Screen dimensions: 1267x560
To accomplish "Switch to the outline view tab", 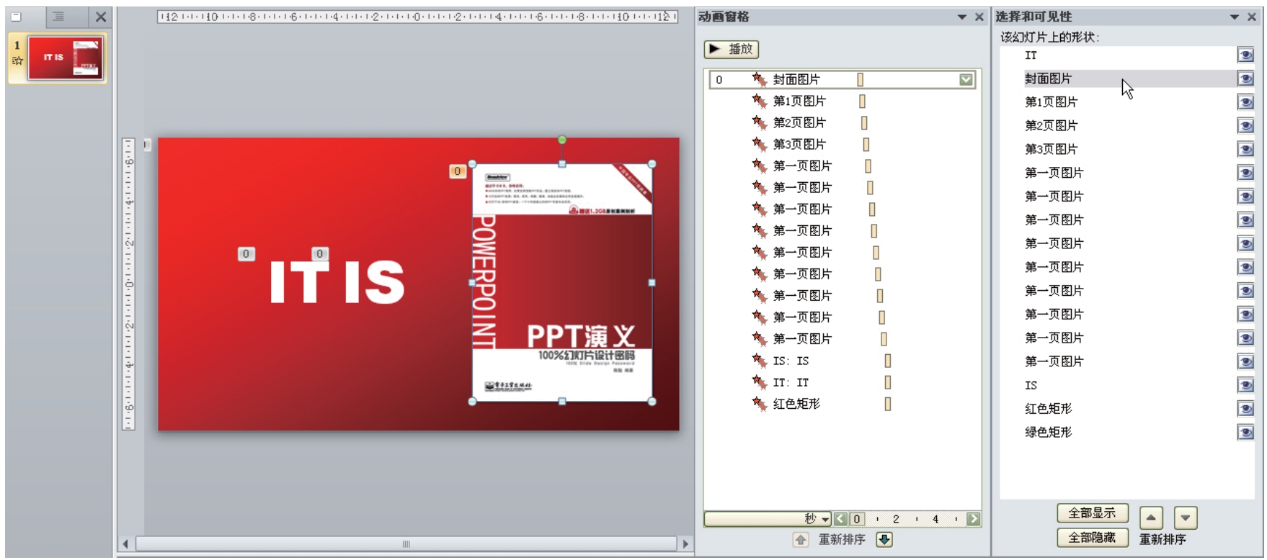I will 59,17.
